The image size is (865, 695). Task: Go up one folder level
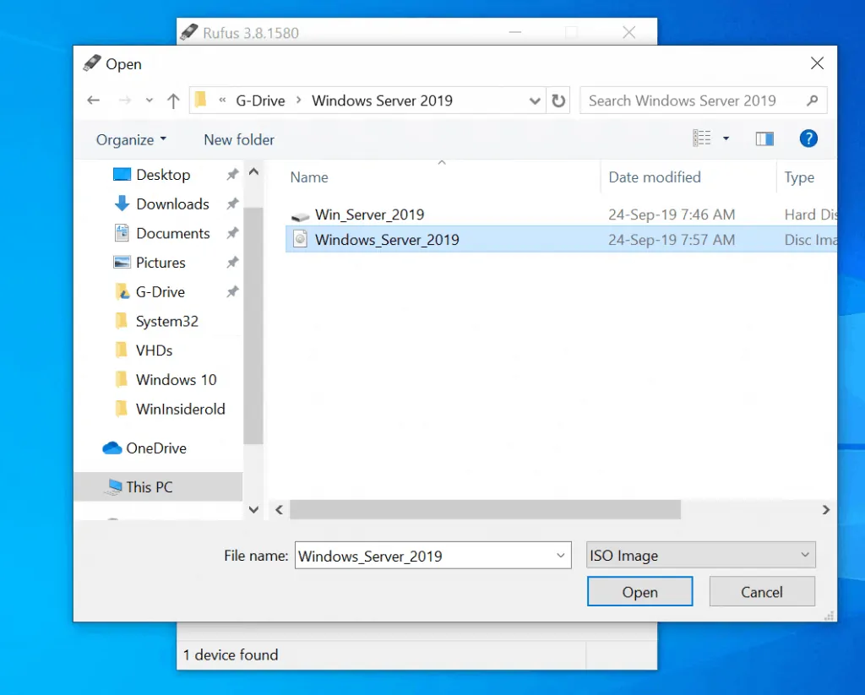(173, 100)
